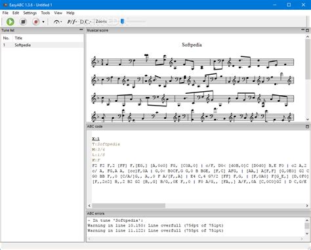Maximize the Musical score panel
The height and width of the screenshot is (250, 311).
(307, 30)
